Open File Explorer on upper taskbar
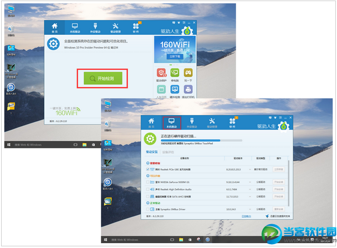 [84, 144]
